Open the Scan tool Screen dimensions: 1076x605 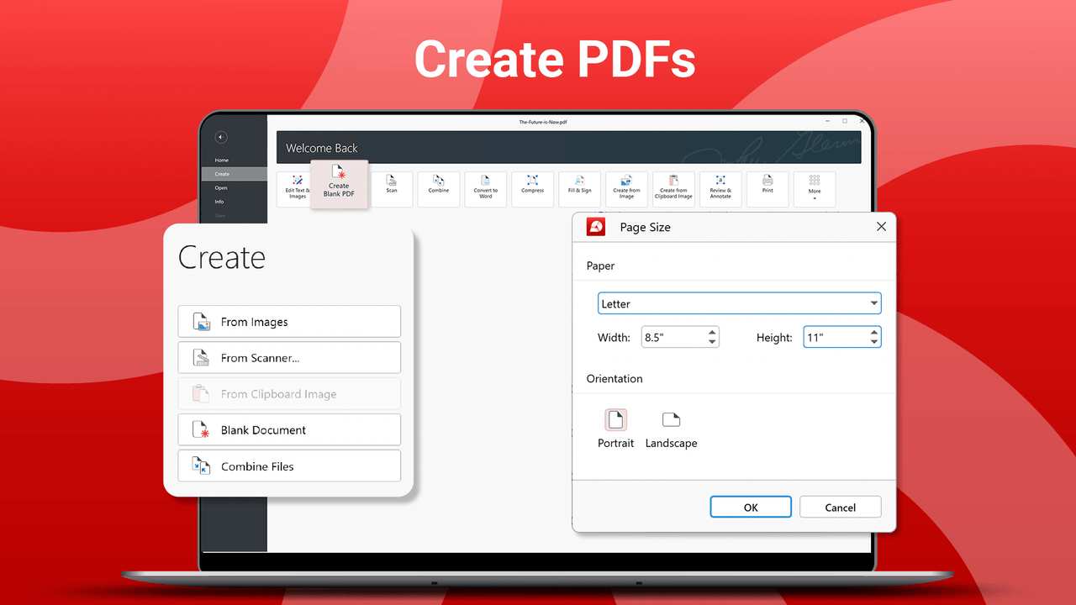[x=392, y=185]
